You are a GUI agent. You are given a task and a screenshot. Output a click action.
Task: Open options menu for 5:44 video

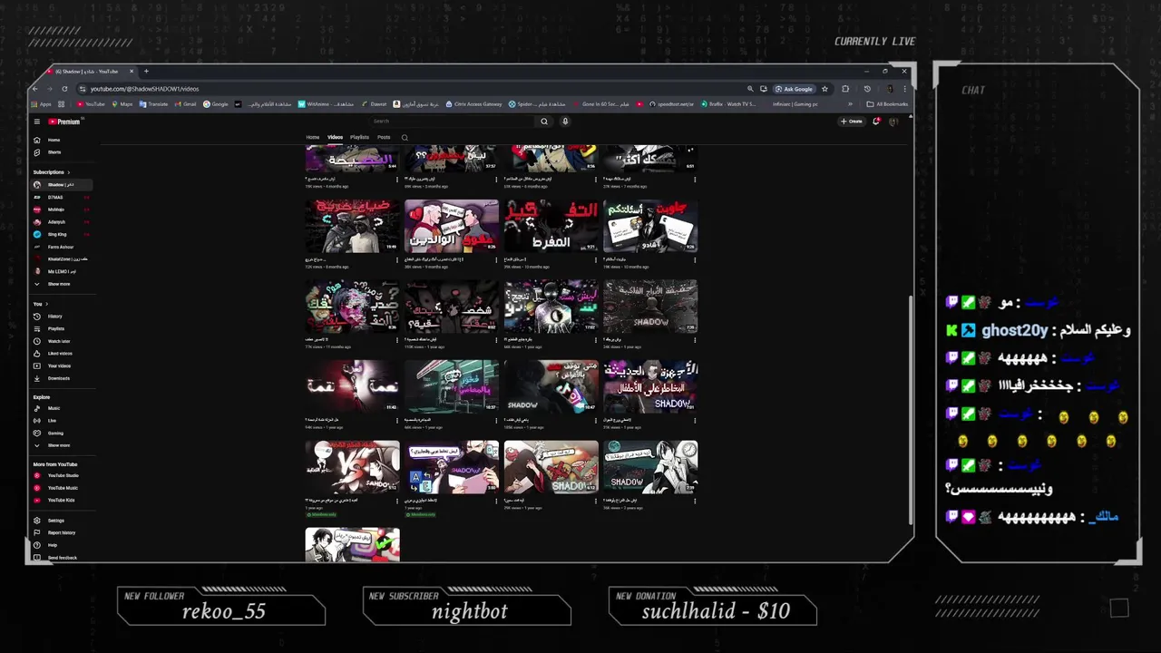(397, 180)
